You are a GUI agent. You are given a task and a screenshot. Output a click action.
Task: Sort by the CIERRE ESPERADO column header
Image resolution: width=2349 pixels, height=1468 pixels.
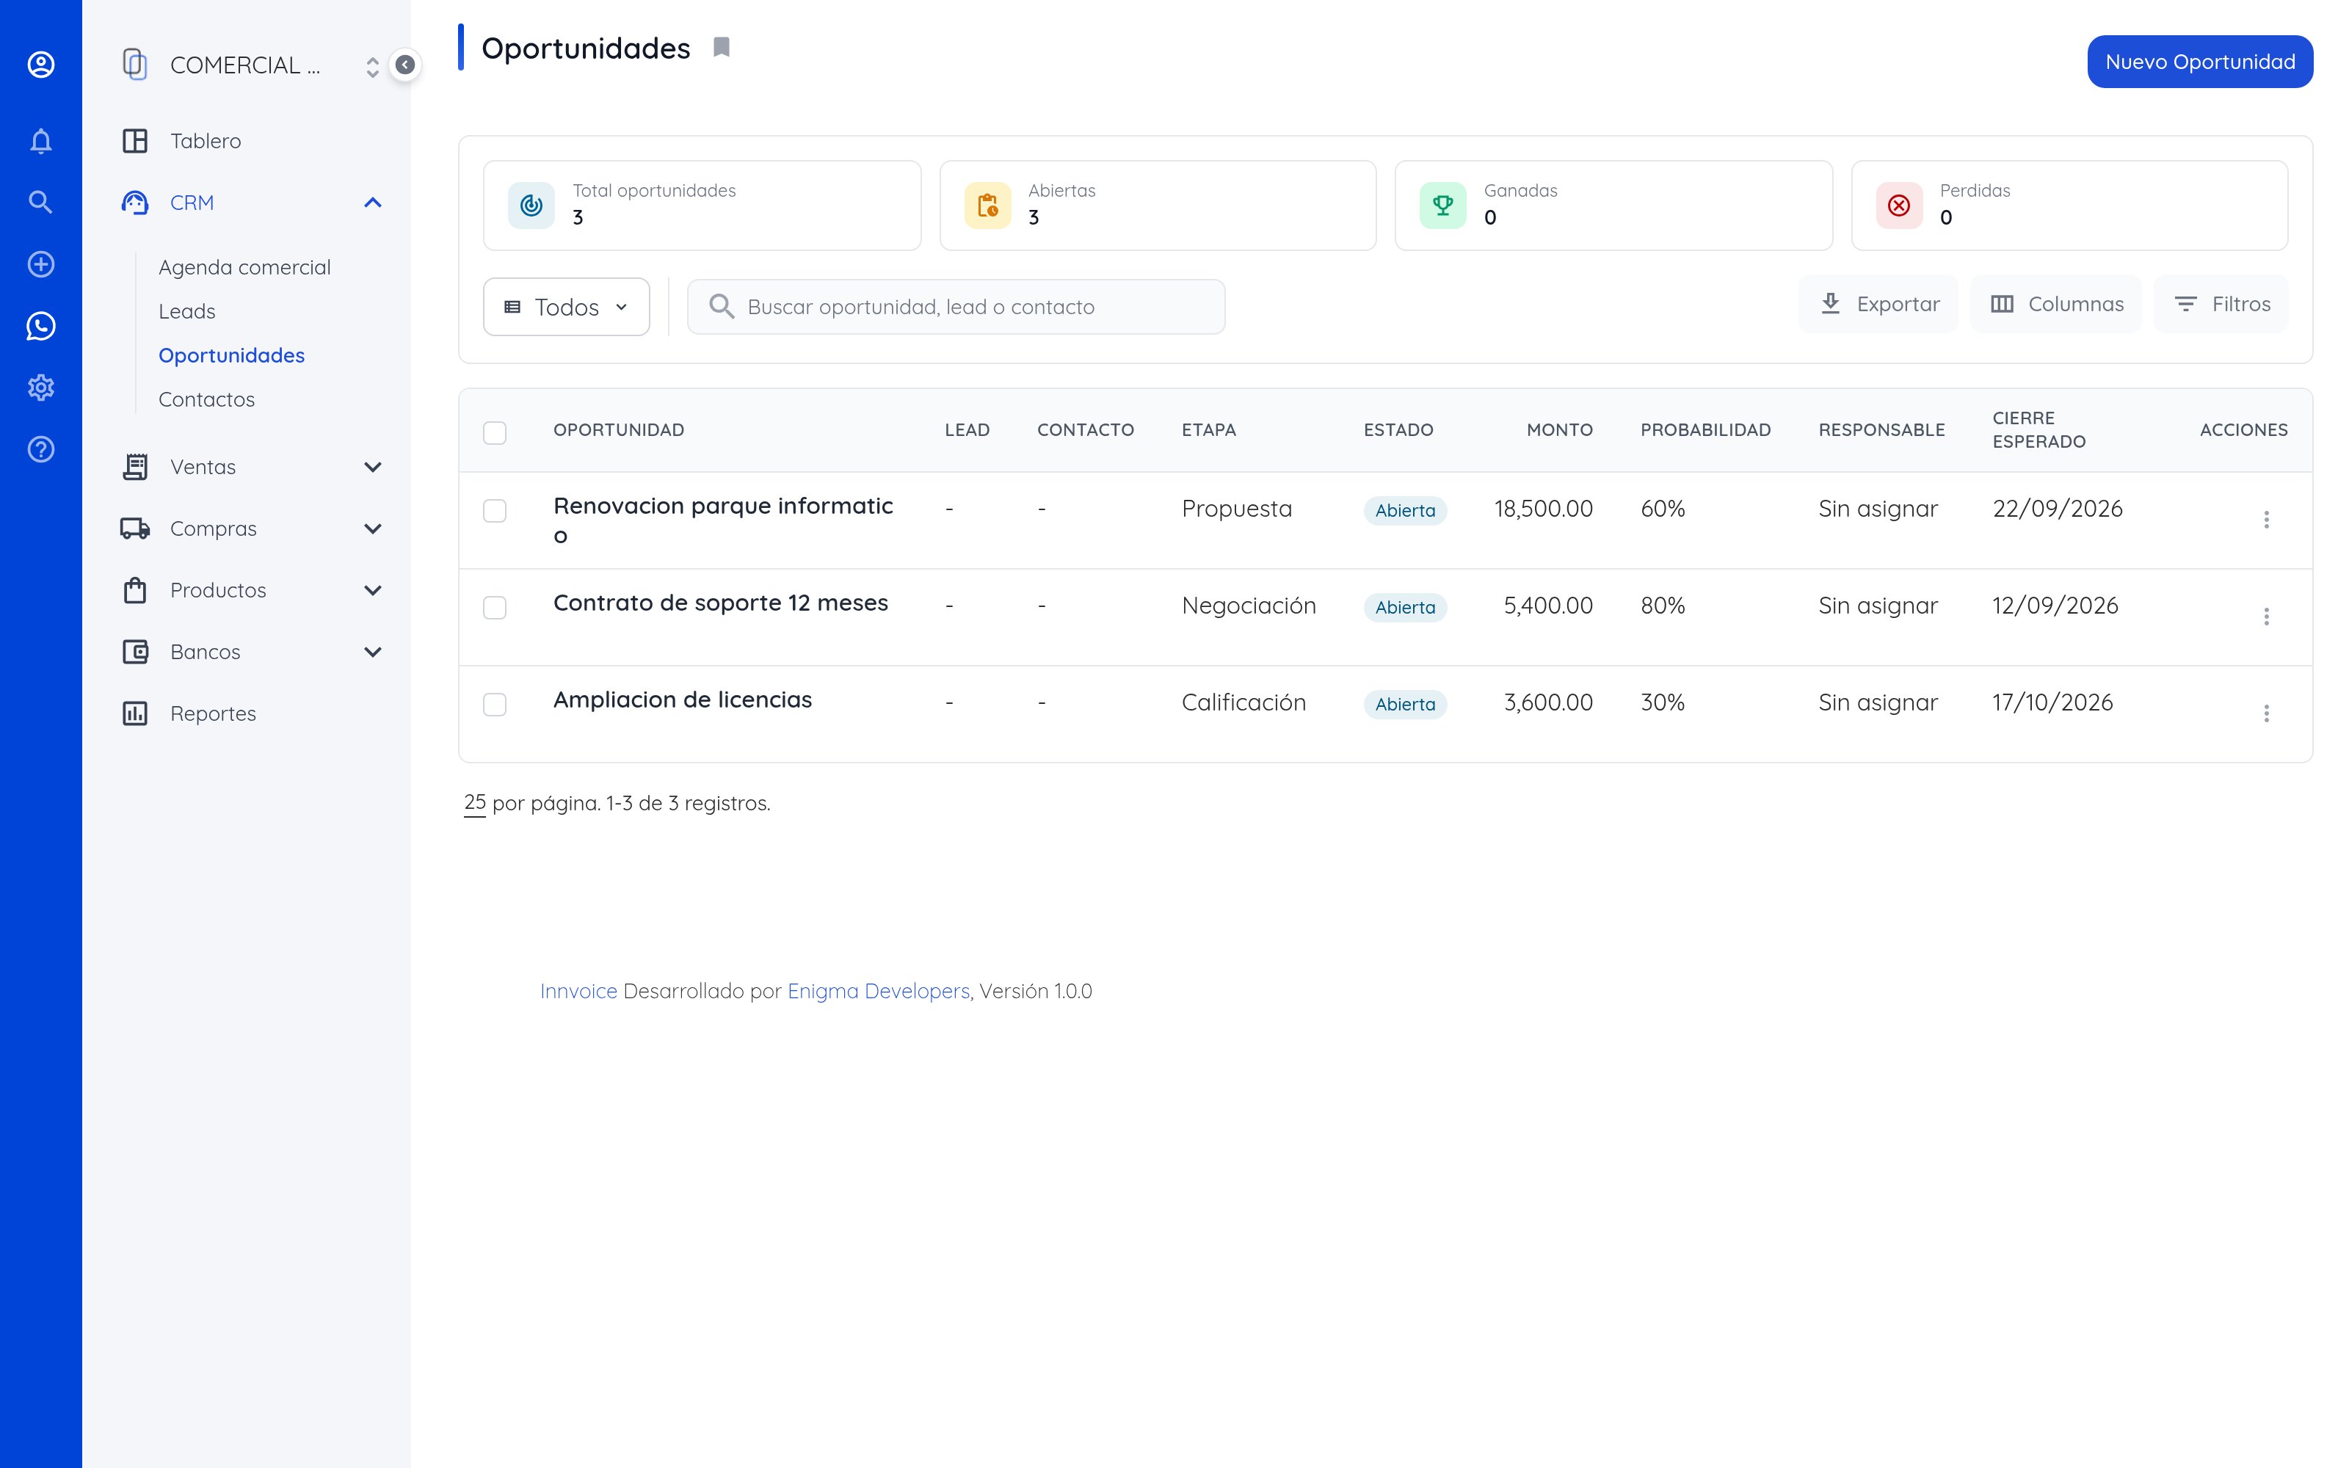click(x=2038, y=430)
